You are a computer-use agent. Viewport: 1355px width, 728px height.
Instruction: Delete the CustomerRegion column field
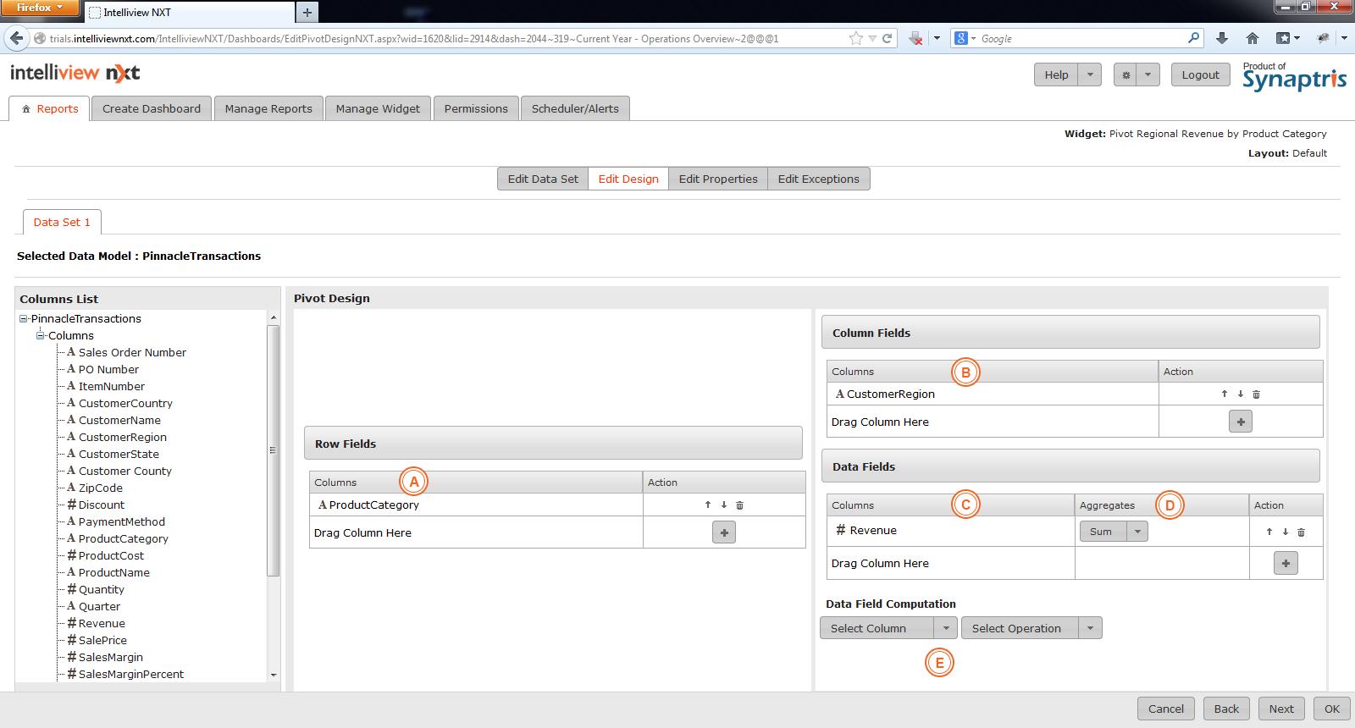point(1256,394)
